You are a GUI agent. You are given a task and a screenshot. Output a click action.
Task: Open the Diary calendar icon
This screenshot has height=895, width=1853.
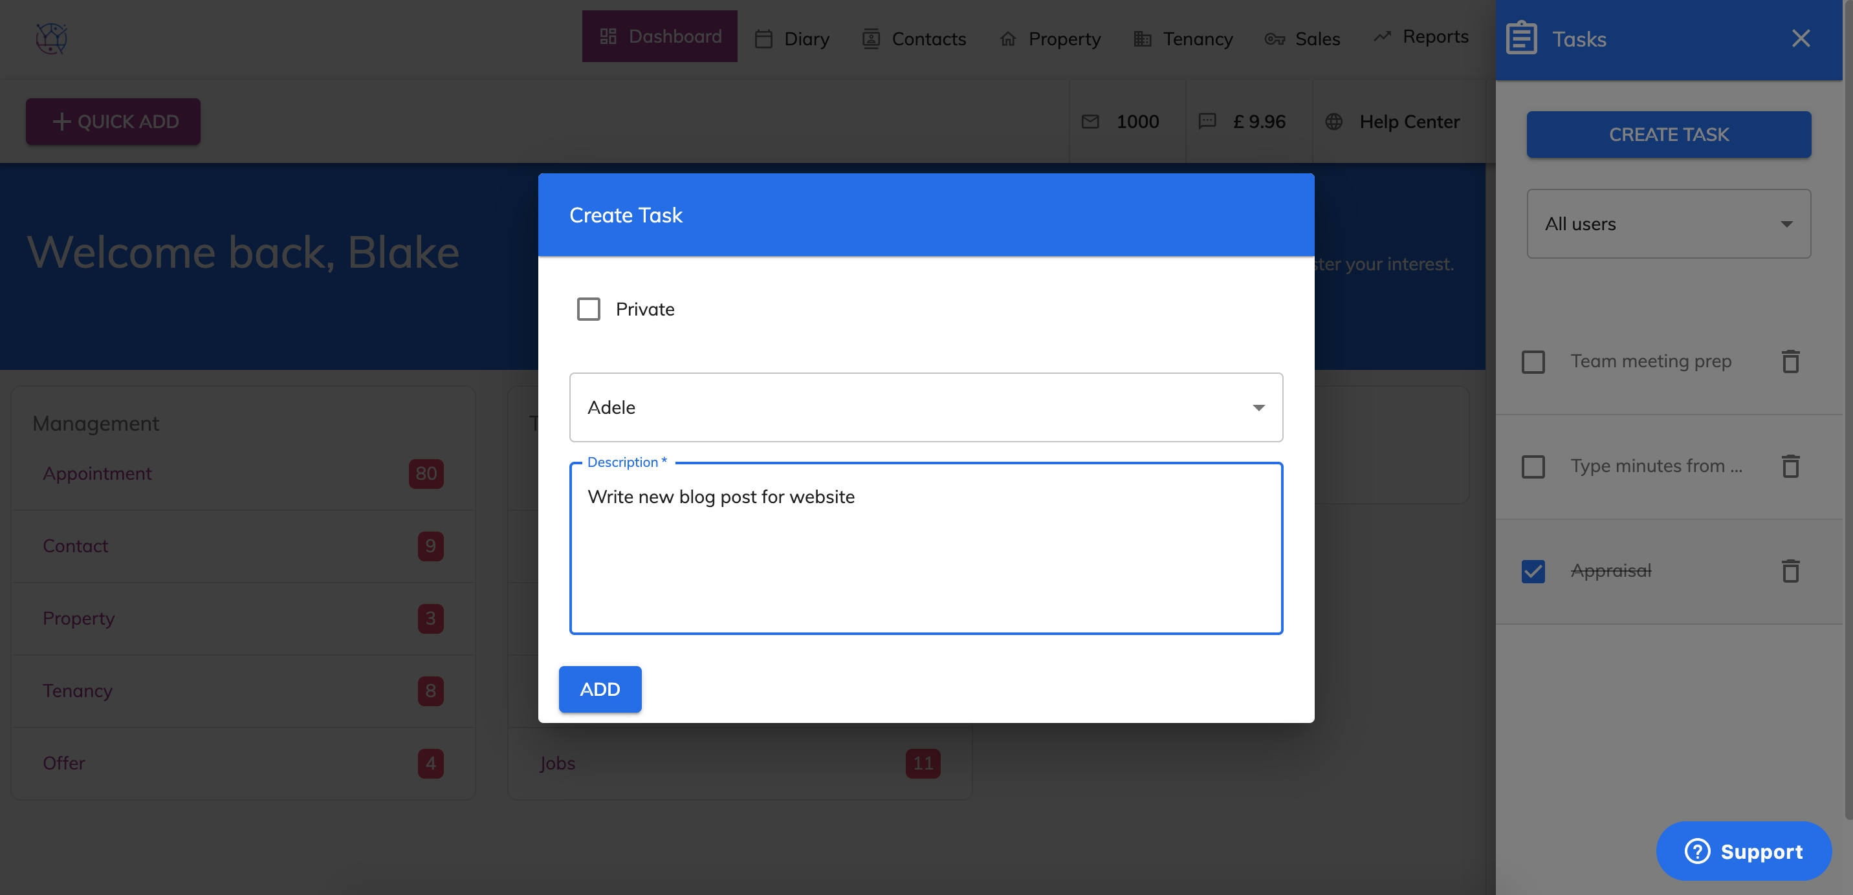click(764, 39)
